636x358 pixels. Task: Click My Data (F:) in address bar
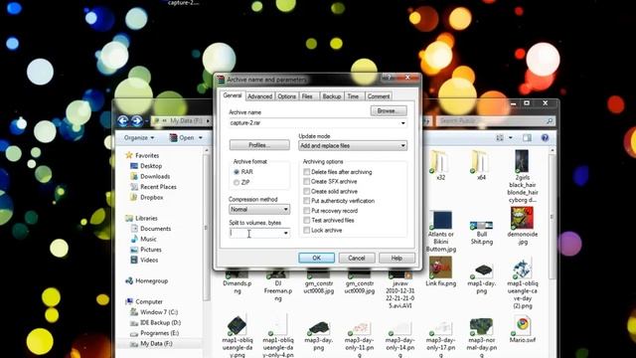coord(186,121)
